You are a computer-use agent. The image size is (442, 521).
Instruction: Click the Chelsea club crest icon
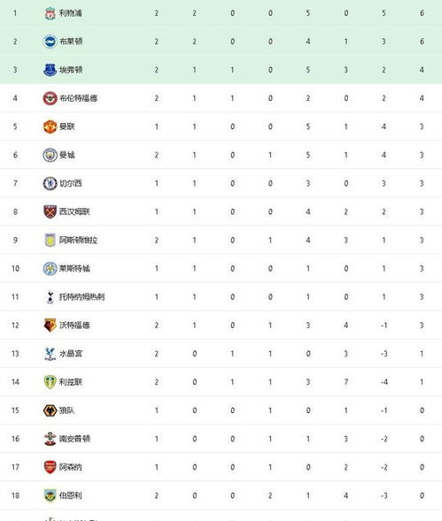coord(50,183)
